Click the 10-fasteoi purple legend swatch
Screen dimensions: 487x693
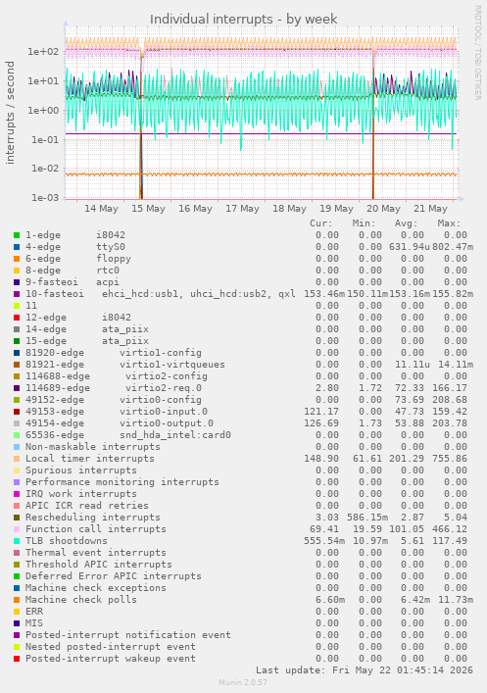coord(17,294)
